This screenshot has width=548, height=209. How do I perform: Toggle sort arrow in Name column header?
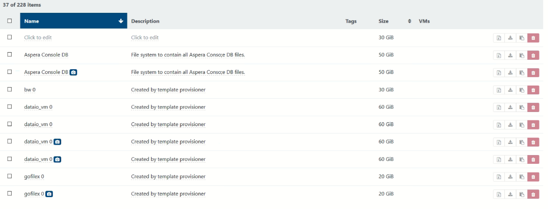coord(121,21)
